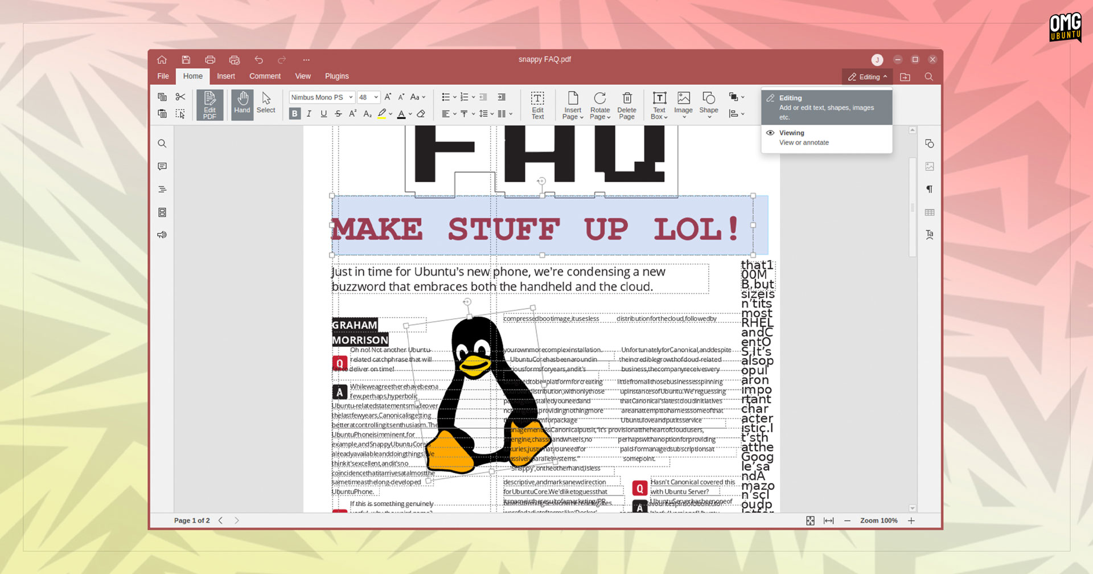Select the Hand tool
The width and height of the screenshot is (1093, 574).
coord(242,104)
